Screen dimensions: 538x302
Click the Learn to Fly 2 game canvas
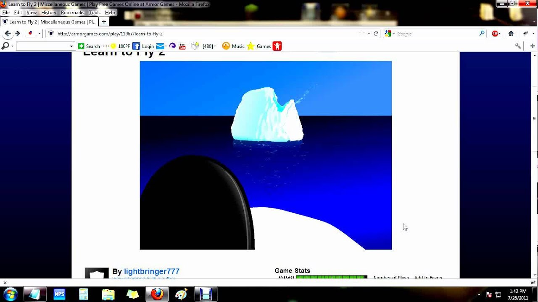click(266, 155)
